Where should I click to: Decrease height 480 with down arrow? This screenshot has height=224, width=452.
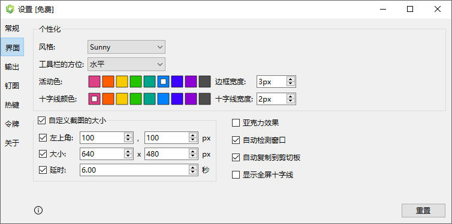point(193,157)
